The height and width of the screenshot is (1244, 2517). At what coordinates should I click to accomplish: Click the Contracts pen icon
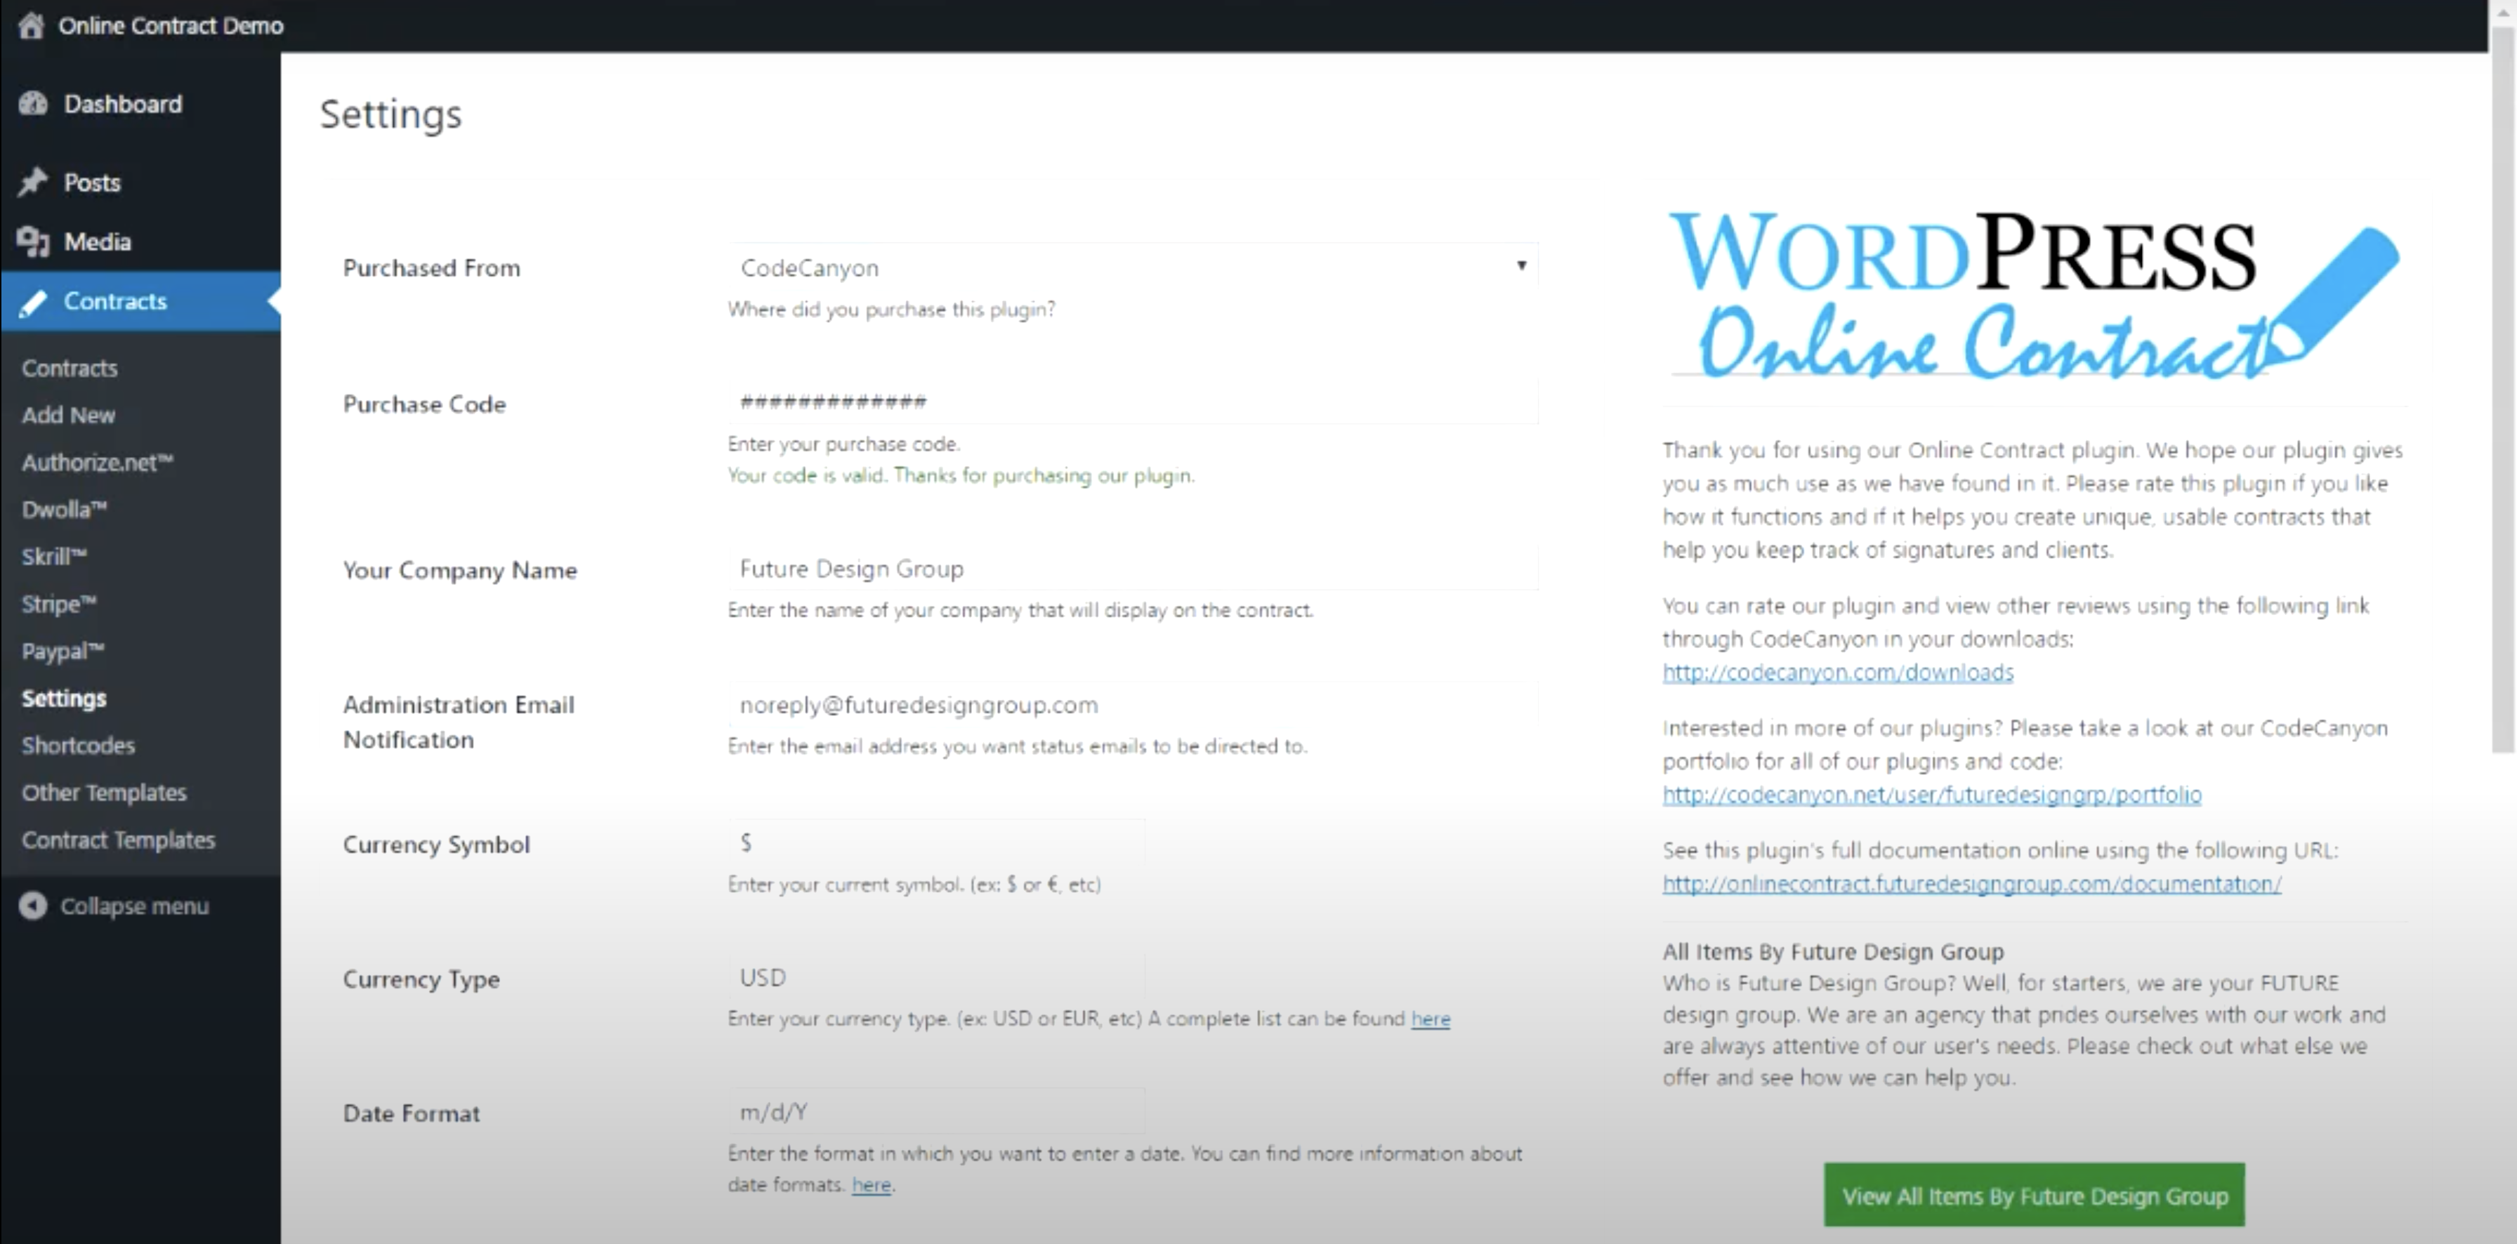tap(33, 302)
